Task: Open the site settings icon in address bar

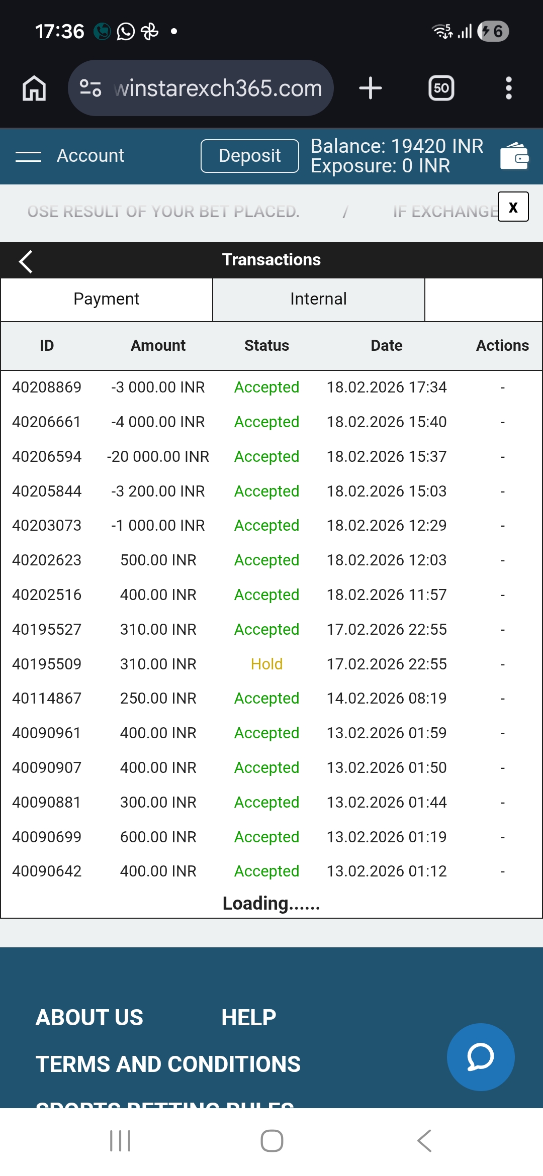Action: tap(90, 88)
